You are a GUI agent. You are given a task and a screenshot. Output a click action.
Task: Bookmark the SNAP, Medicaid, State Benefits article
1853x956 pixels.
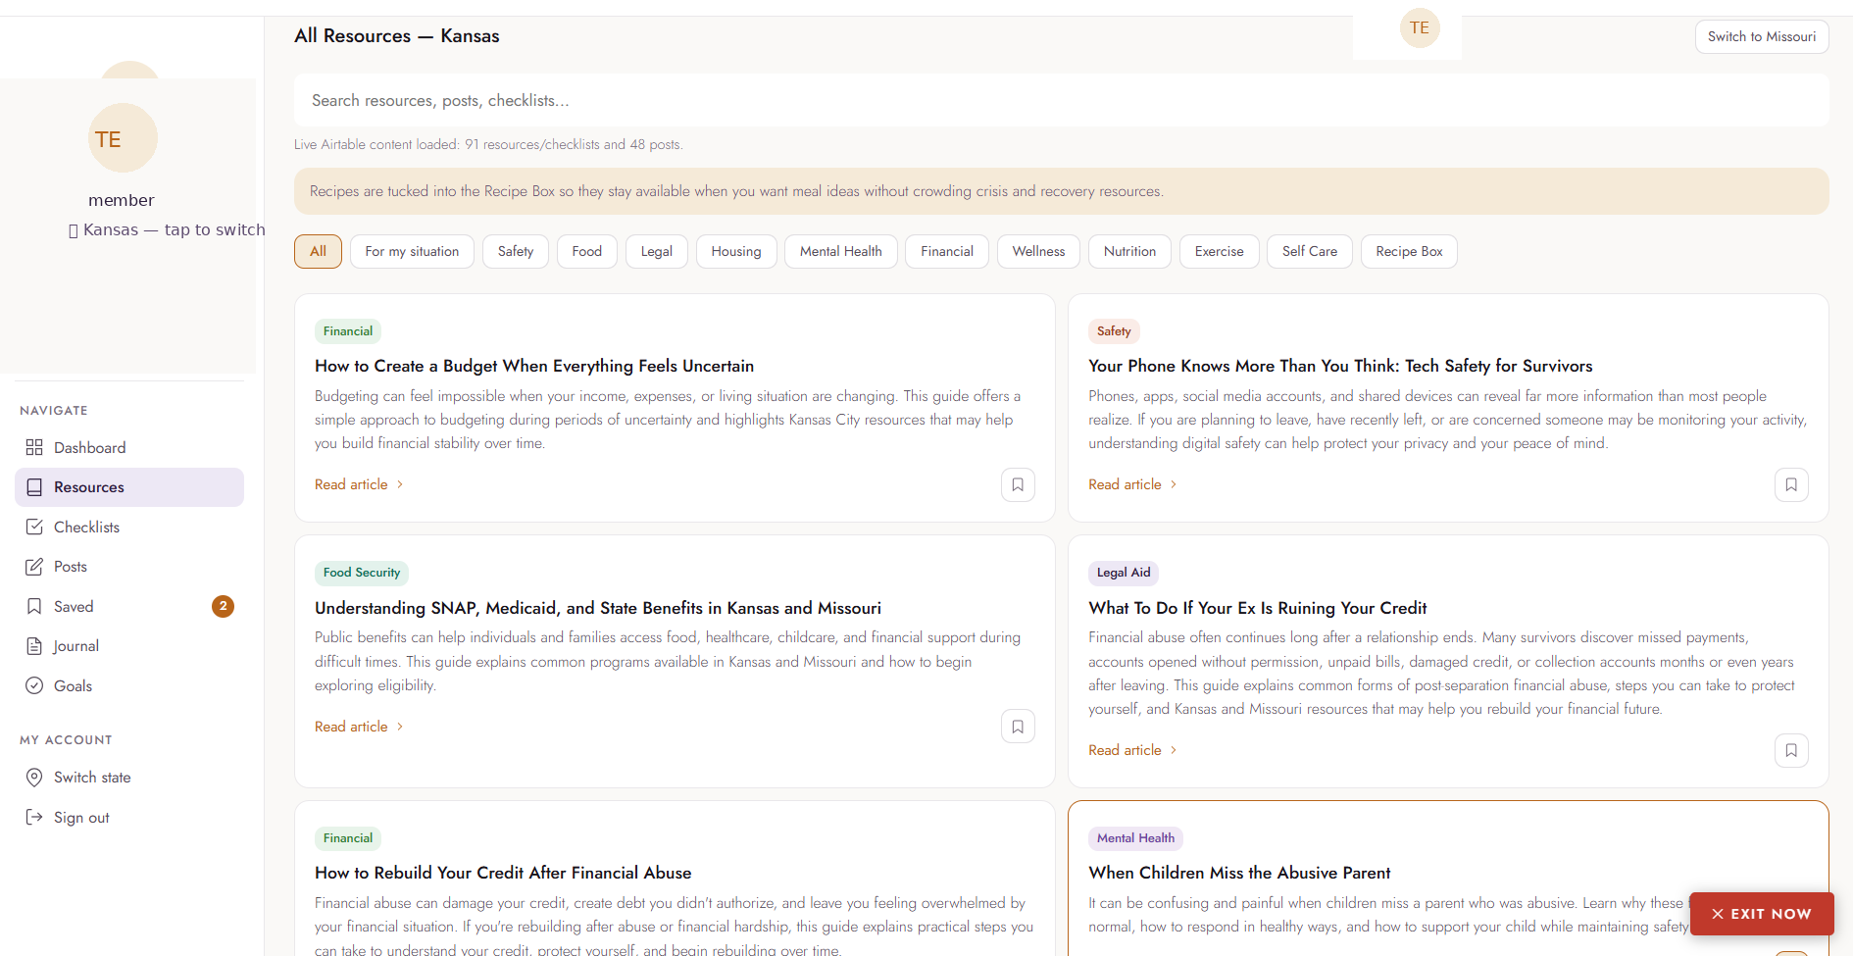pos(1018,727)
